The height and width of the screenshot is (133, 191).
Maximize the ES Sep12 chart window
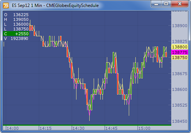tap(166, 4)
